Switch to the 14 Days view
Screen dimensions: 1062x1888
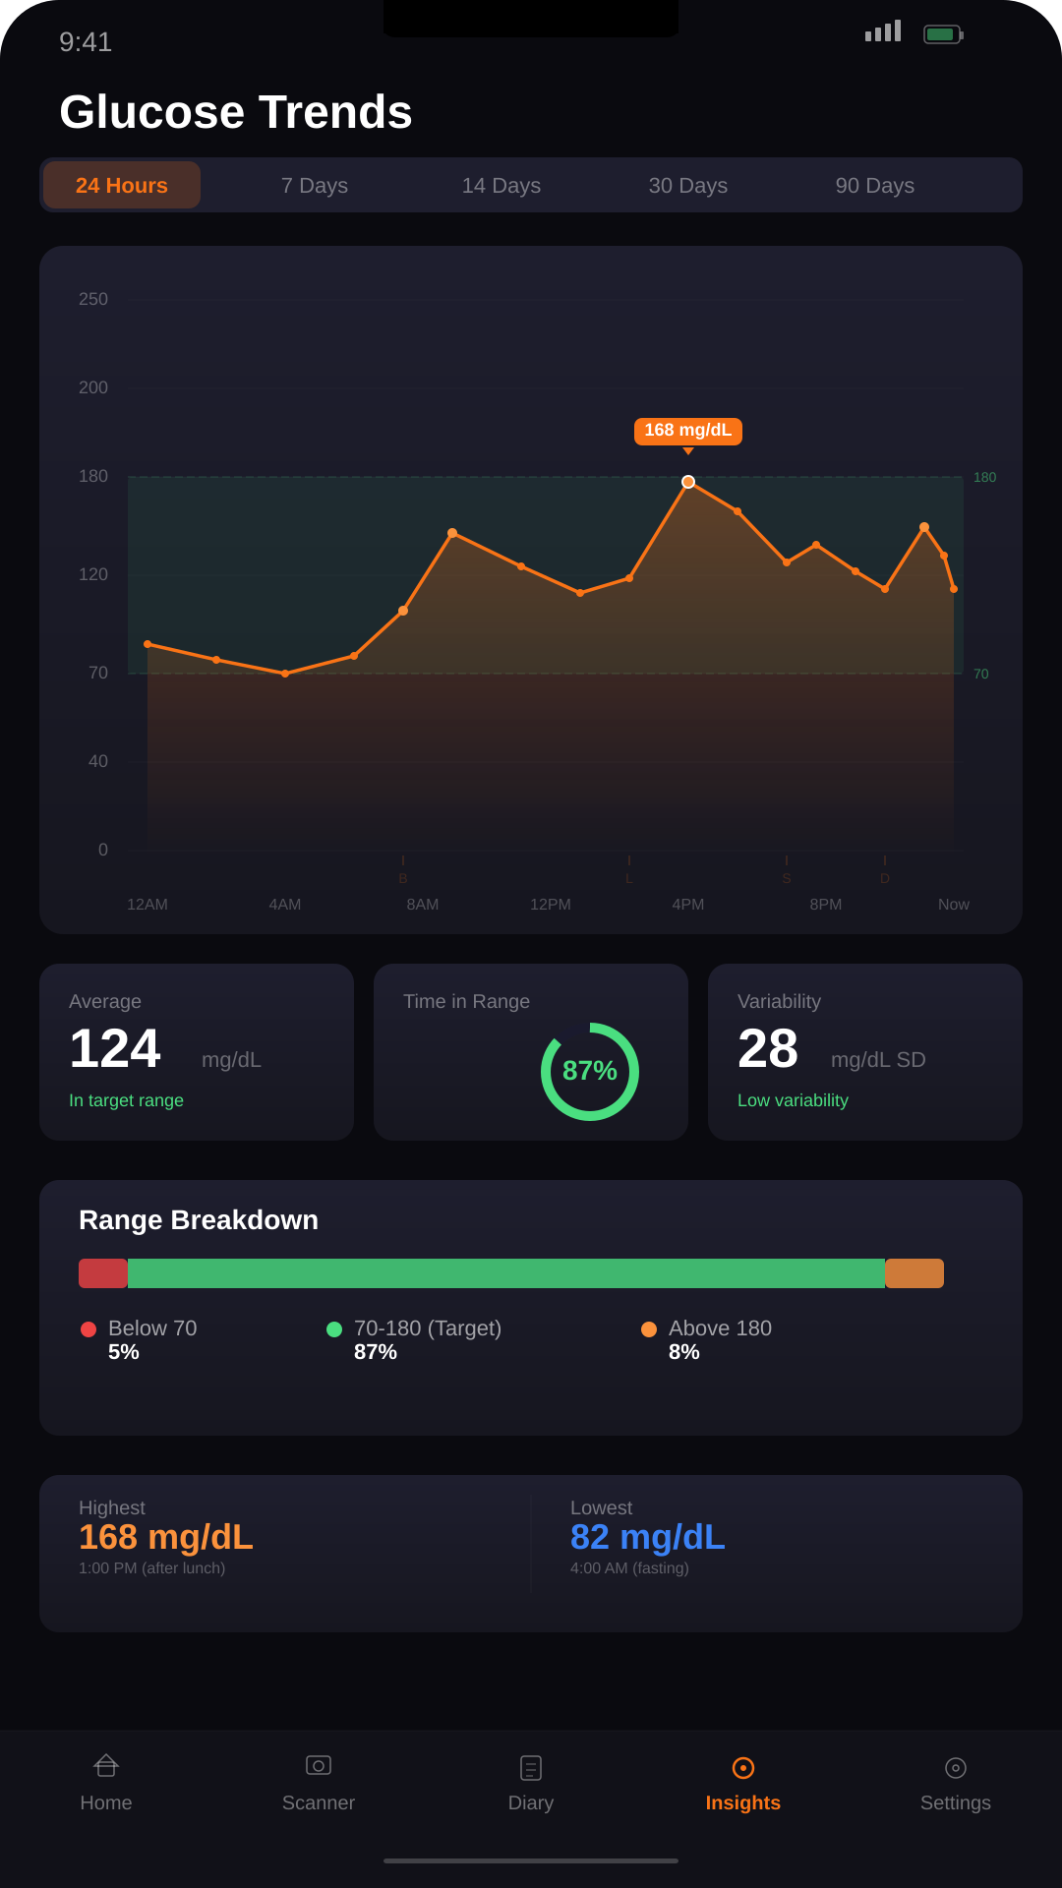[501, 185]
